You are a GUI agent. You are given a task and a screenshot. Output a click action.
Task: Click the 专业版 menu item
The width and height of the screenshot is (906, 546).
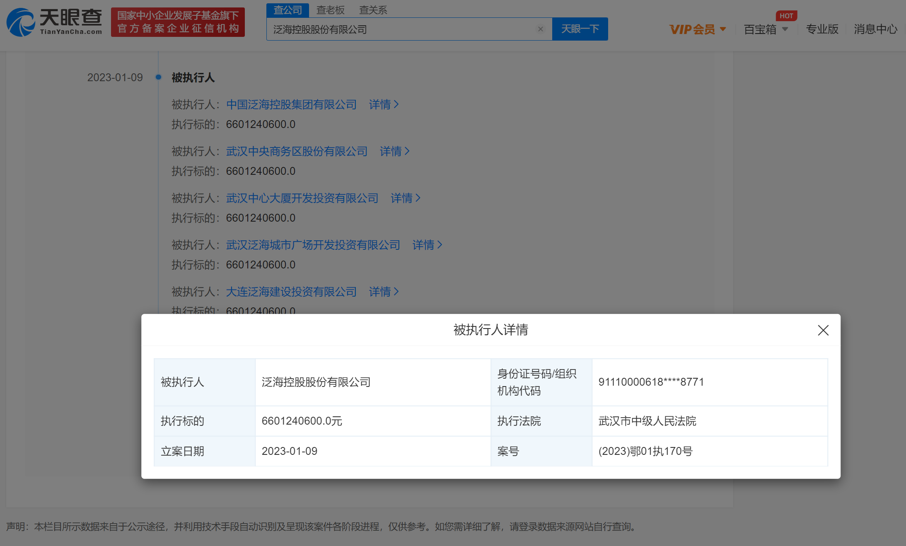click(x=822, y=29)
